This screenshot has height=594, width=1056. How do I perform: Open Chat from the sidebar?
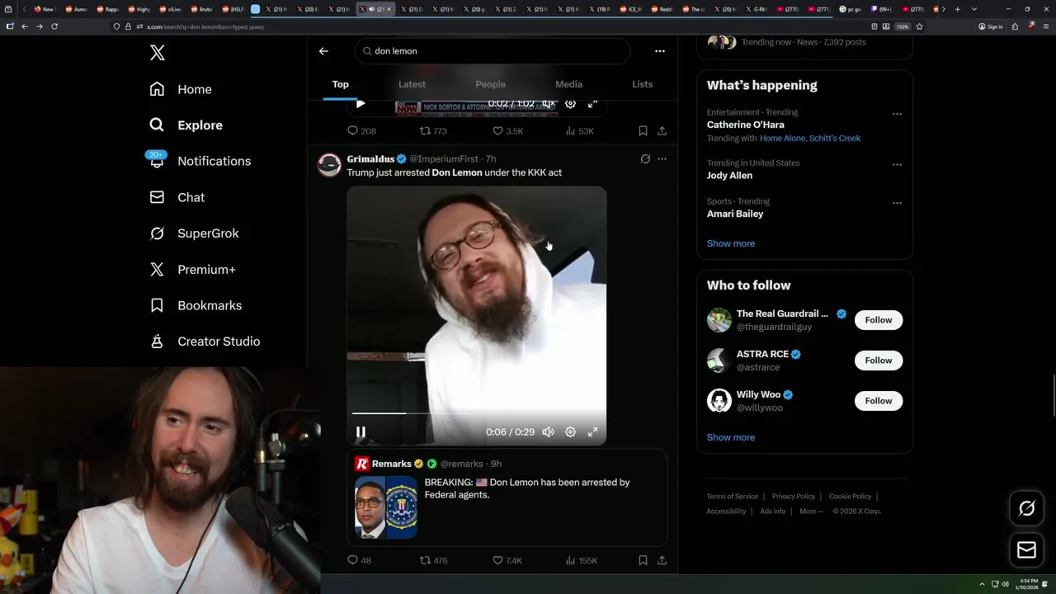coord(177,197)
